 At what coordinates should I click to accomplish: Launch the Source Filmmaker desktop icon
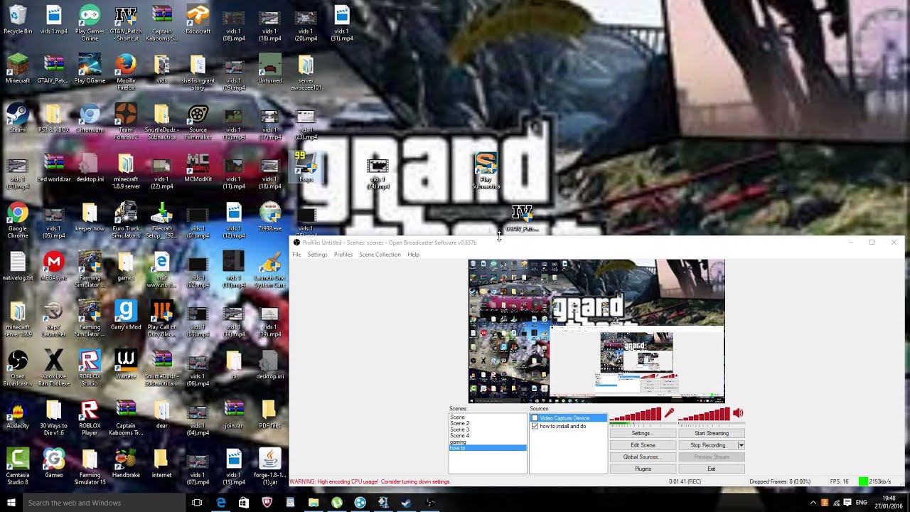click(x=198, y=122)
